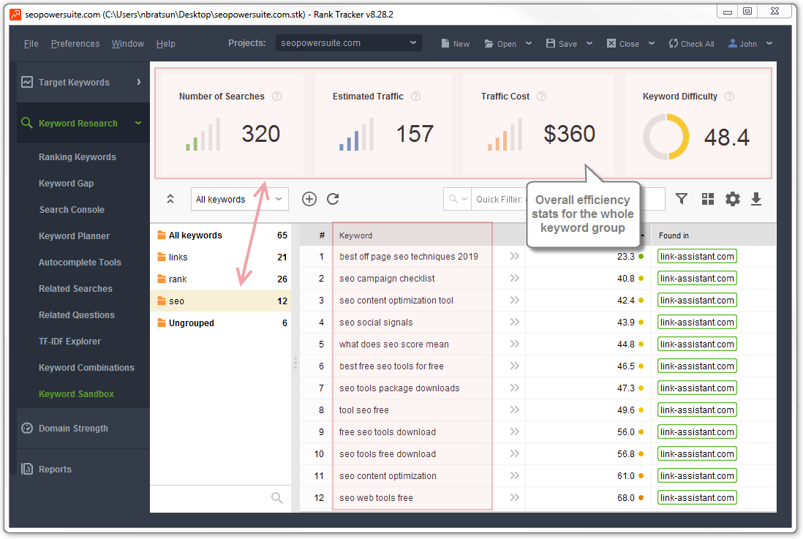The width and height of the screenshot is (803, 539).
Task: Click the Traffic Cost help icon
Action: point(541,97)
